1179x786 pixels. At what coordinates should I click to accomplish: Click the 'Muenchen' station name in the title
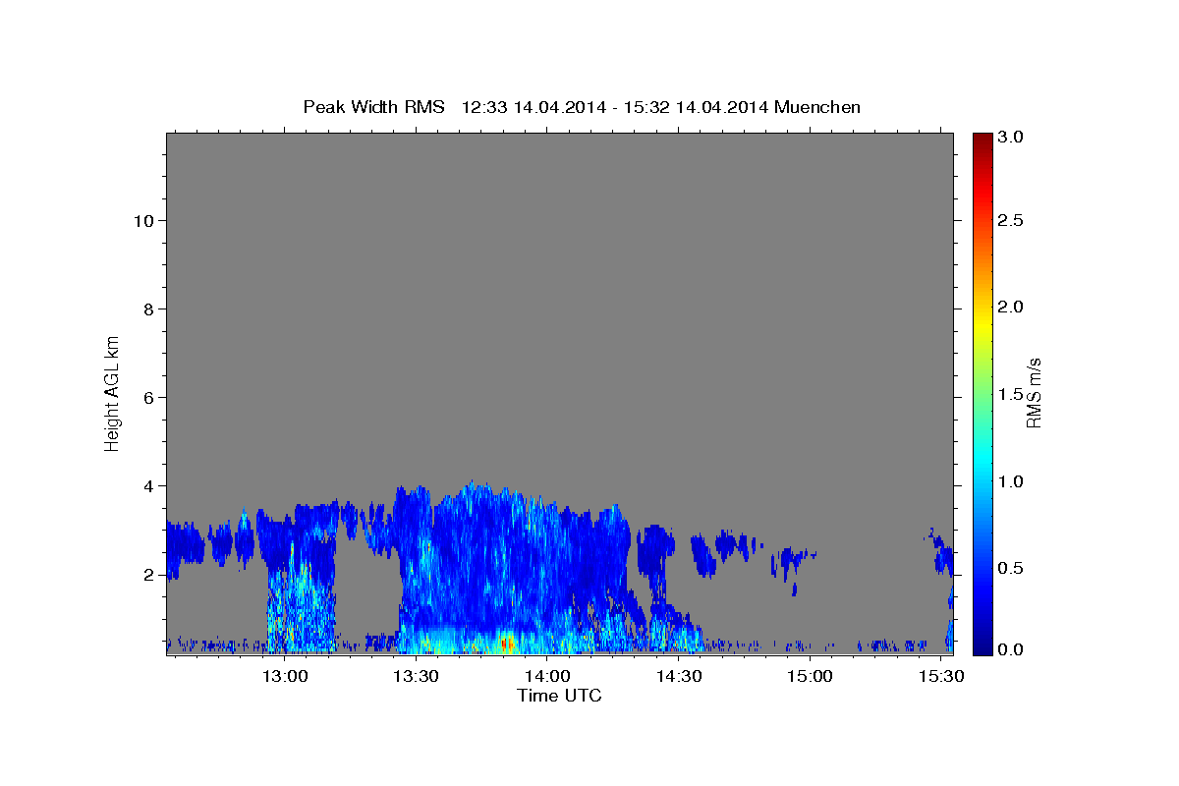(817, 107)
